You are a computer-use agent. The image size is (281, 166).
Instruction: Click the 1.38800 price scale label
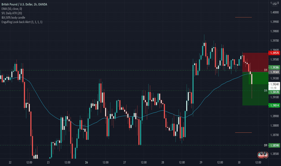point(275,126)
